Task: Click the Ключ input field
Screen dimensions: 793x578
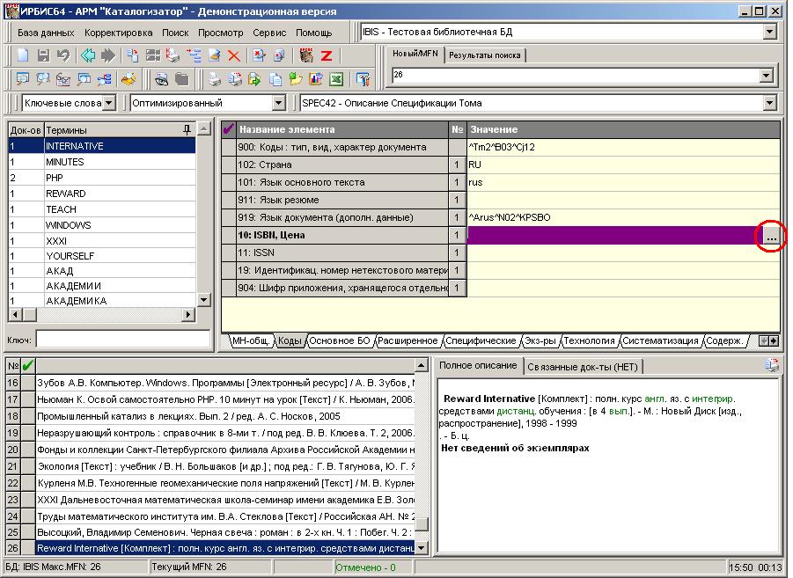Action: (x=123, y=339)
